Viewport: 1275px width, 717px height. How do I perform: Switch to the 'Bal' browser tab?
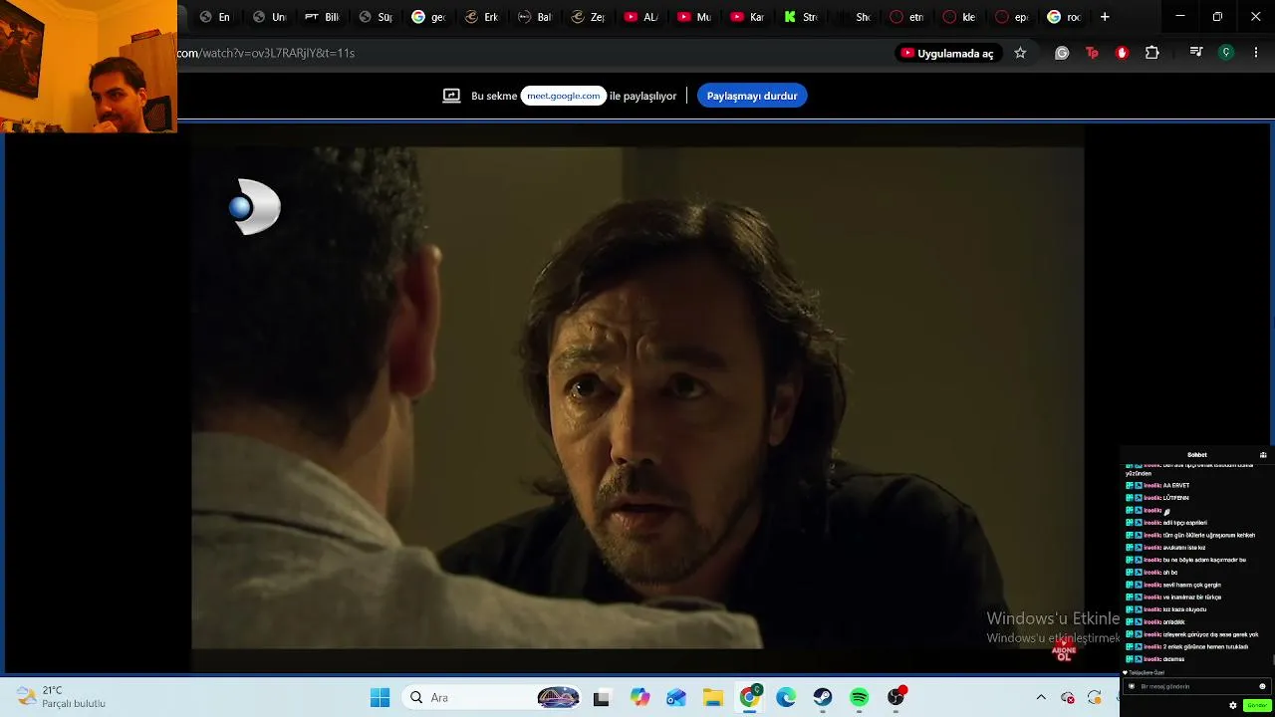click(535, 17)
